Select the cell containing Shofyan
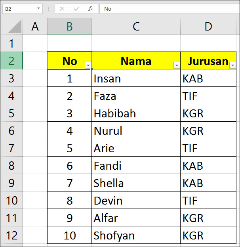The image size is (240, 247). [x=136, y=235]
